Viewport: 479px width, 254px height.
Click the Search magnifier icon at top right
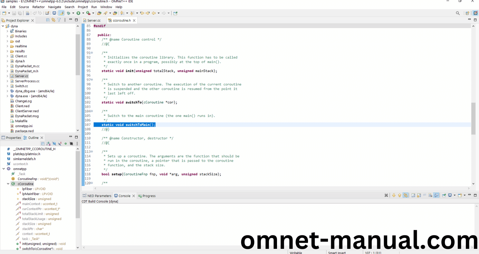tap(458, 13)
